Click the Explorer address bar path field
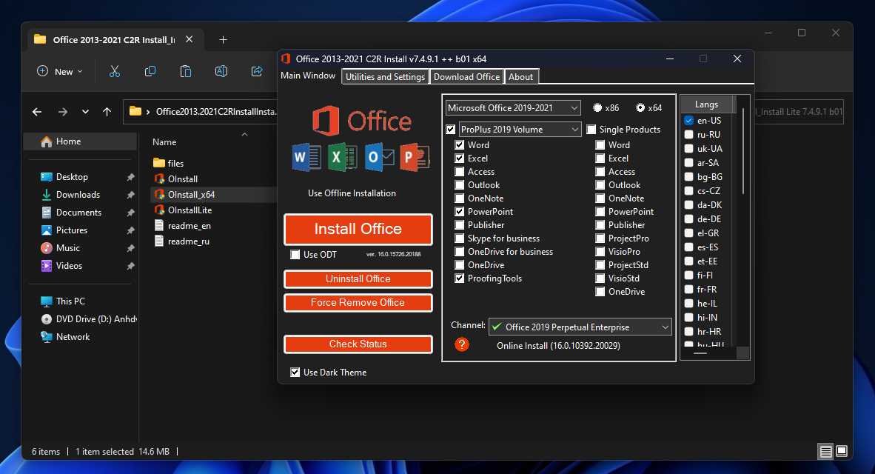 pyautogui.click(x=201, y=112)
